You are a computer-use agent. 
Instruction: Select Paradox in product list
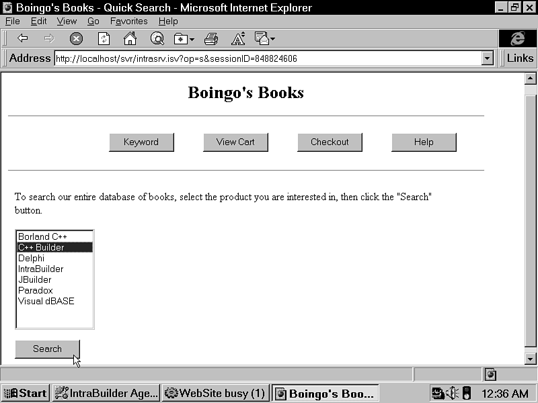coord(55,290)
